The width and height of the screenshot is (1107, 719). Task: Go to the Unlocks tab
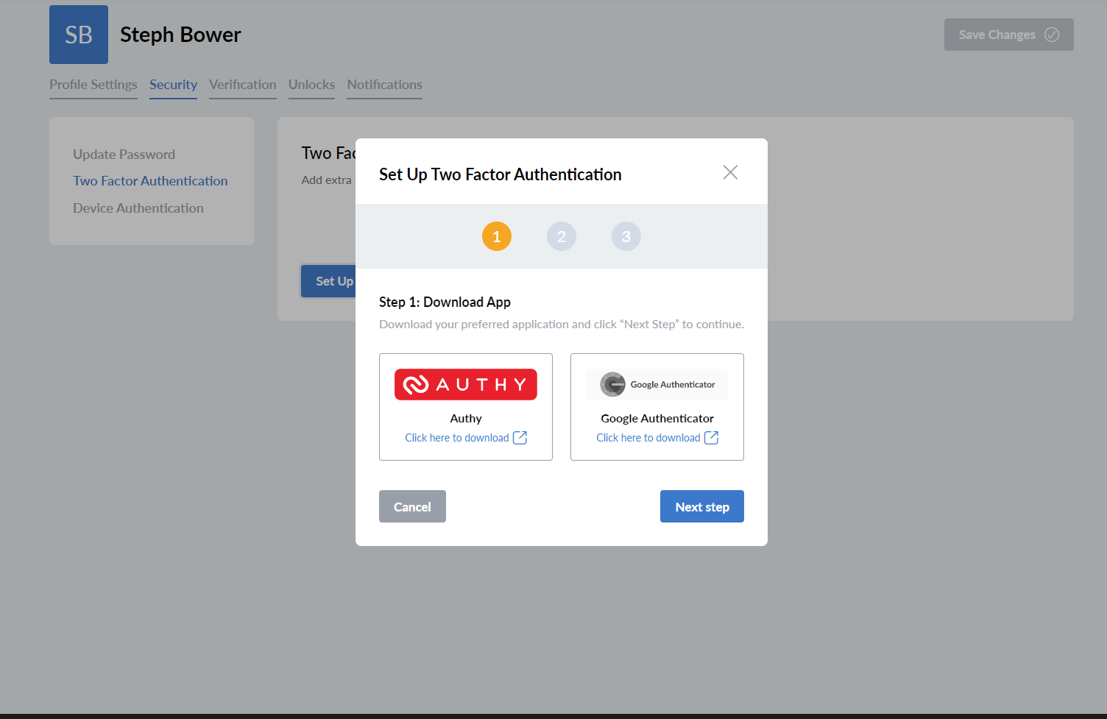(x=311, y=85)
